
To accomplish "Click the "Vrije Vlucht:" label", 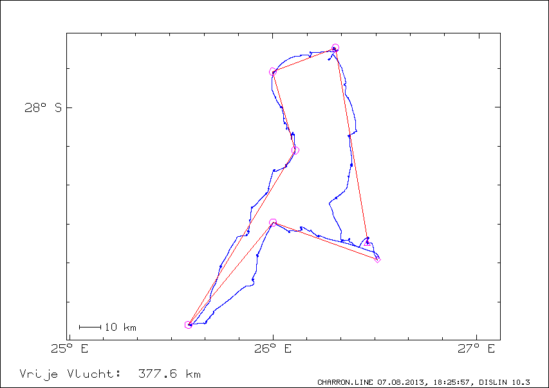I will coord(71,374).
